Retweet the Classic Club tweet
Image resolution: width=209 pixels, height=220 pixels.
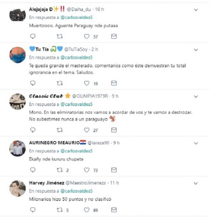[x=60, y=130]
